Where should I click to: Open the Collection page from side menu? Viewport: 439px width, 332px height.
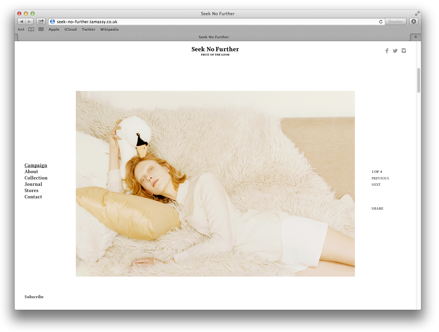(36, 178)
